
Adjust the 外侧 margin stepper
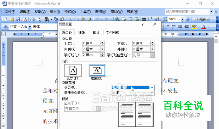click(152, 49)
